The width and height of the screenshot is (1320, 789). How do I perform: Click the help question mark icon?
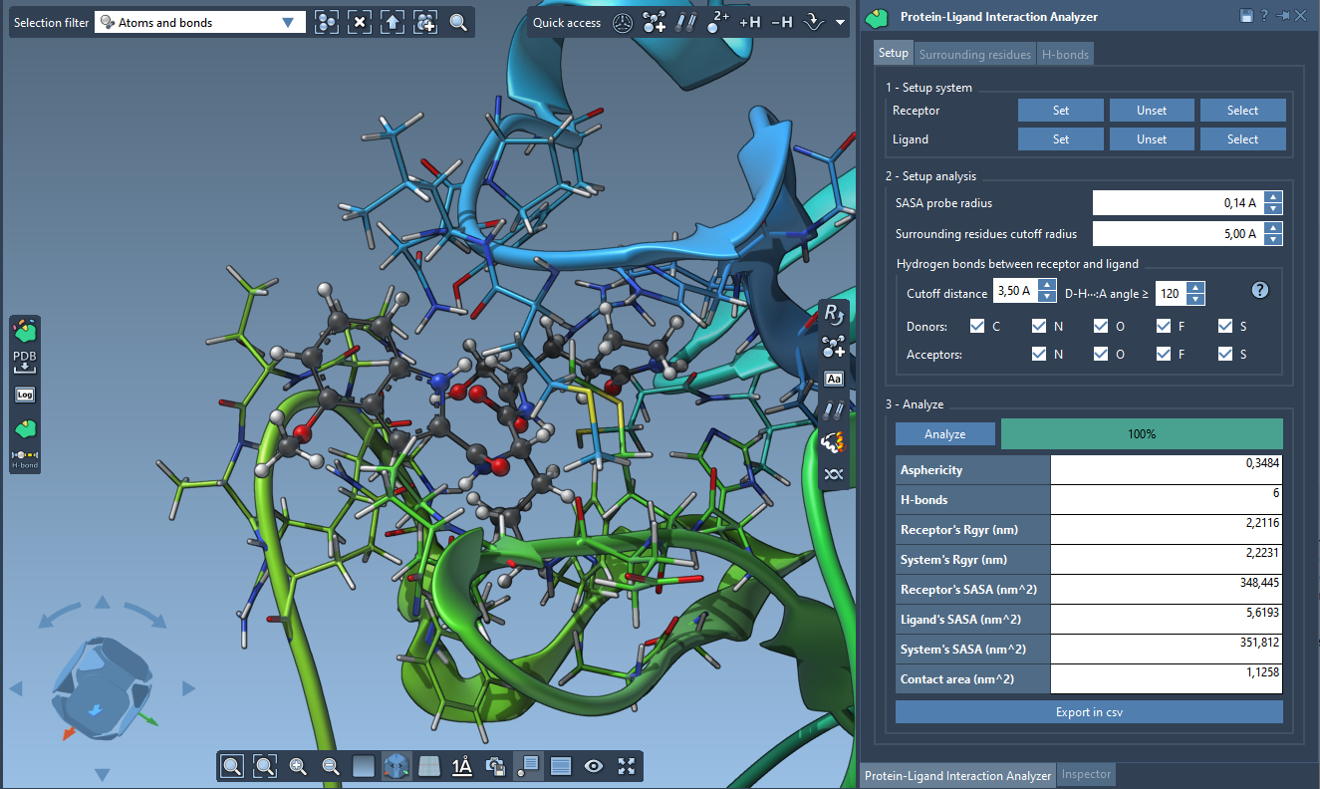point(1260,290)
